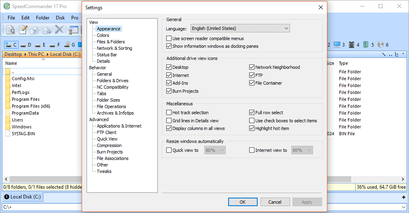Select the Local Disk (C:) tab
Screen dimensions: 409x213
(x=23, y=197)
